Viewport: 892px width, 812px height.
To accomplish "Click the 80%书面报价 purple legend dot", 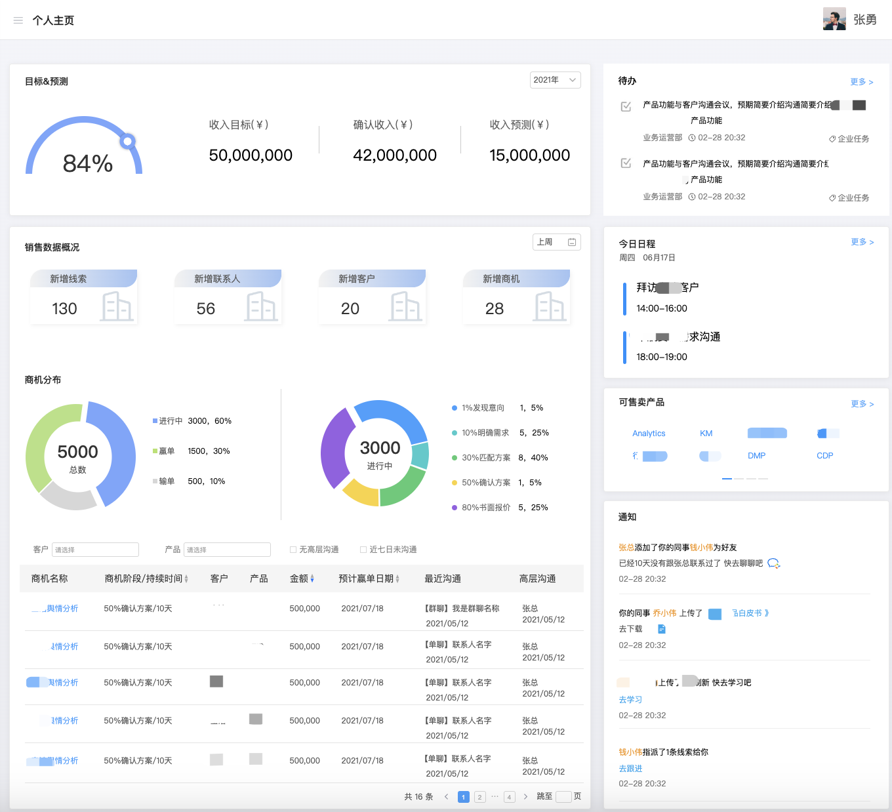I will pyautogui.click(x=455, y=508).
